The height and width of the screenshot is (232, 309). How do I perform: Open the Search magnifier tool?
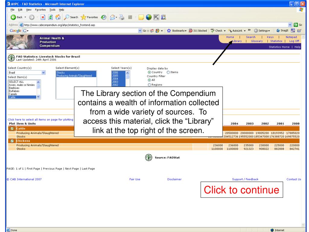71,17
